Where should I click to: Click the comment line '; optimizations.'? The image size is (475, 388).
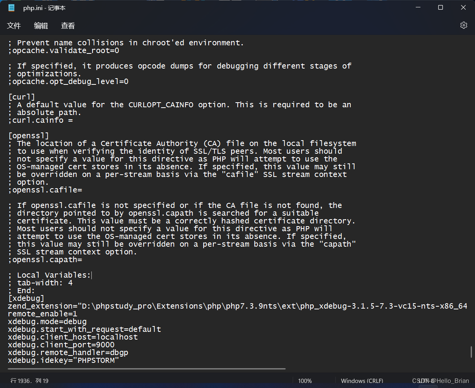45,74
